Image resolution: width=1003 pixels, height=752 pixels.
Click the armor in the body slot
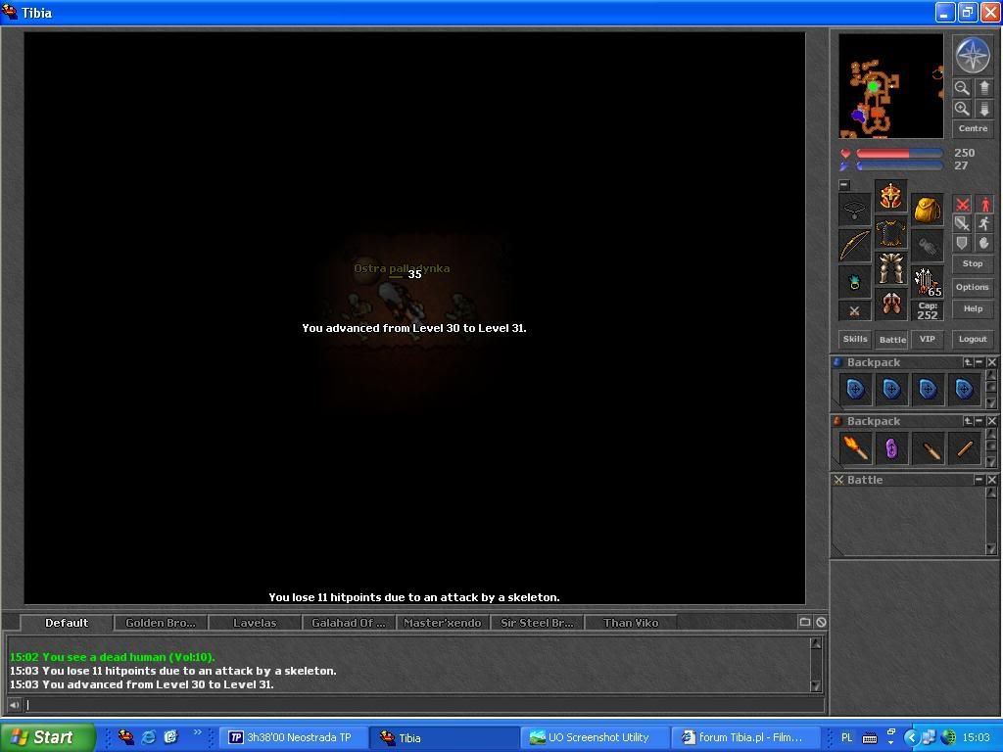890,232
